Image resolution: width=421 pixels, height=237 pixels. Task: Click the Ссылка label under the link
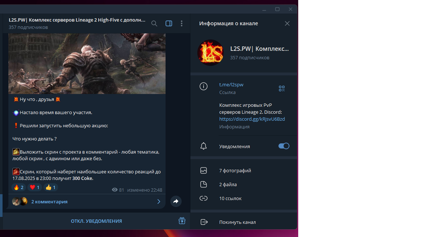click(x=227, y=92)
